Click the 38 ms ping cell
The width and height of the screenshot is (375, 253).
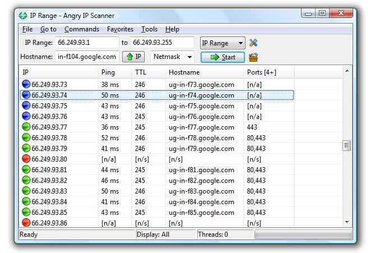pyautogui.click(x=110, y=85)
